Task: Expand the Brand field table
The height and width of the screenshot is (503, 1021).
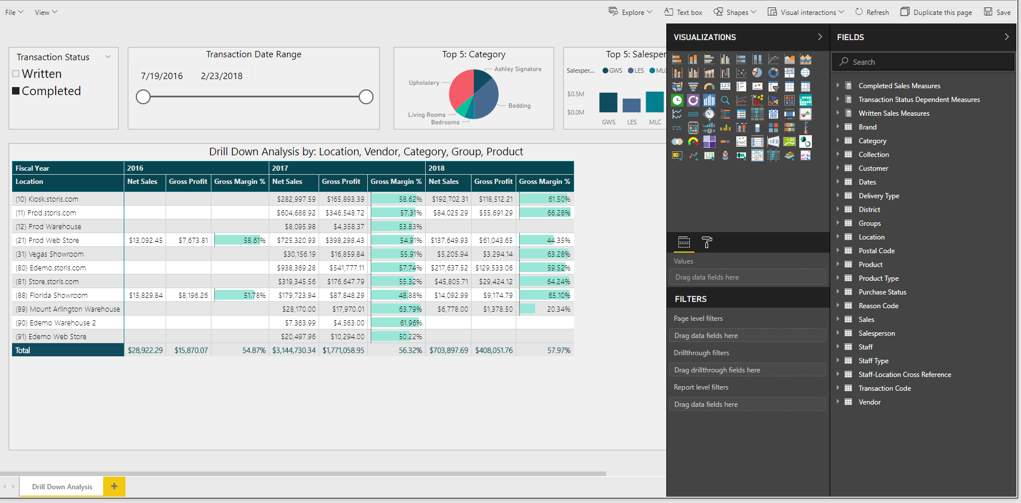Action: (x=838, y=127)
